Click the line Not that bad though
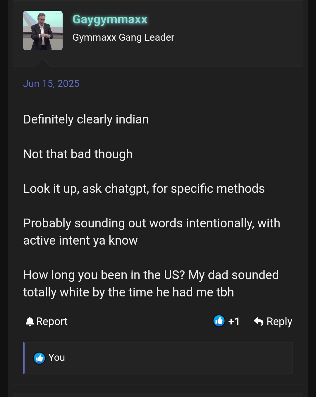Screen dimensions: 316x397 pos(78,154)
